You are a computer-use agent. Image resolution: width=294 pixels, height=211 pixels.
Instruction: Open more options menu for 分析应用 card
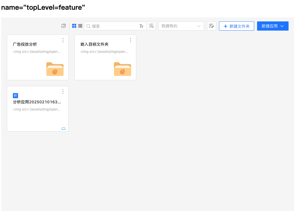pyautogui.click(x=63, y=92)
